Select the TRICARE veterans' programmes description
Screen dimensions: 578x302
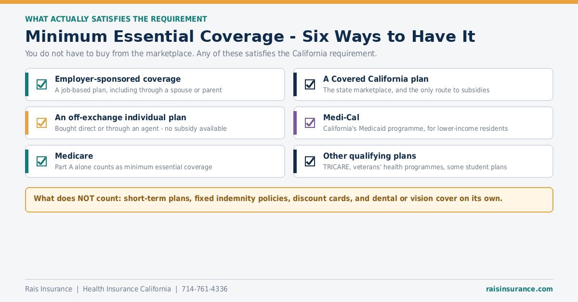click(x=415, y=167)
